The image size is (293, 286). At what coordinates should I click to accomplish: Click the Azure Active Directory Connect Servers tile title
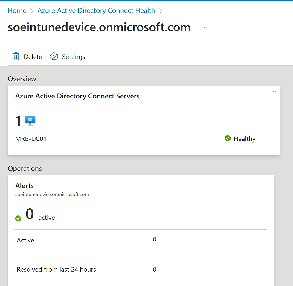77,96
